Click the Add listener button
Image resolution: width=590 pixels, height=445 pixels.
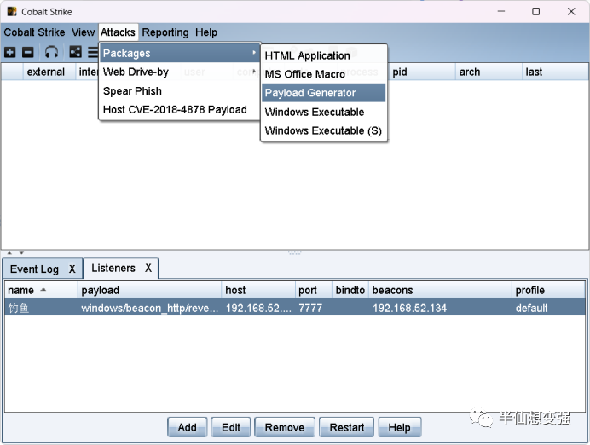(187, 427)
